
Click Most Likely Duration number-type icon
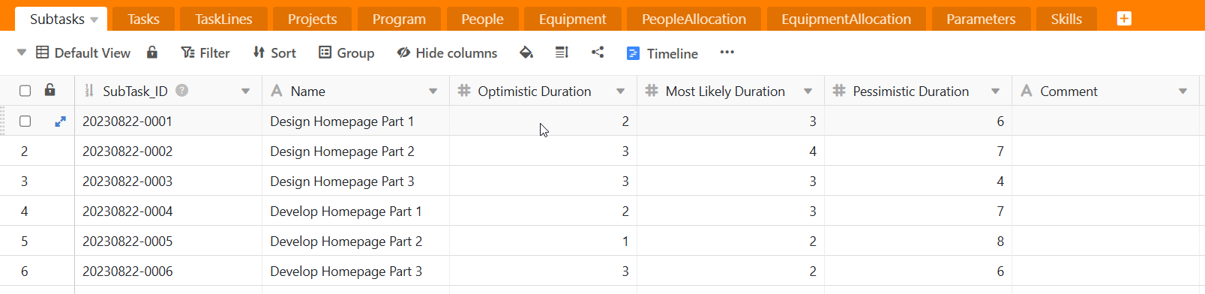click(652, 91)
